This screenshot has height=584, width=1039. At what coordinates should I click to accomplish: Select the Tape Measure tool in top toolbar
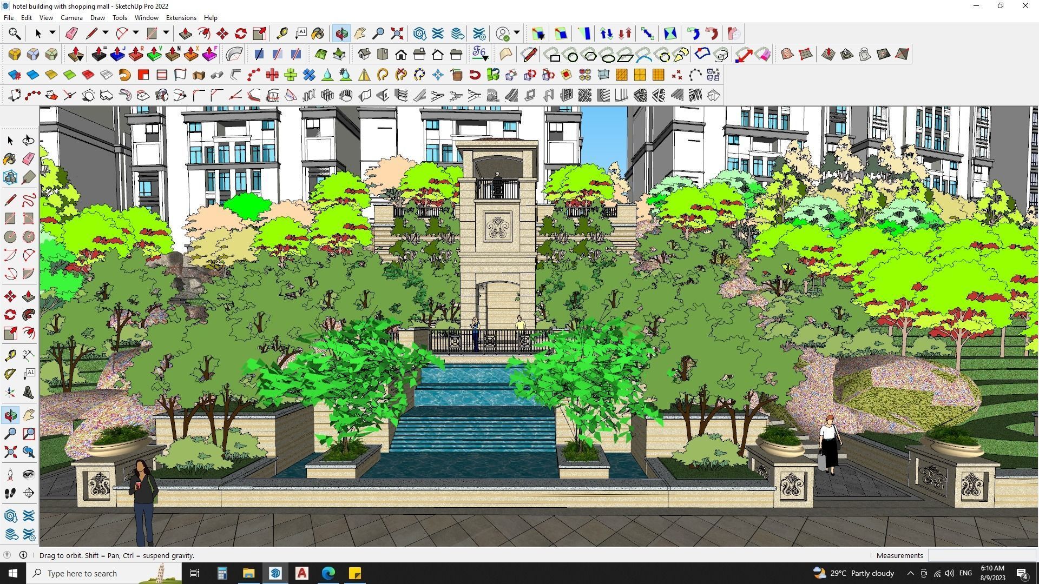pyautogui.click(x=282, y=34)
